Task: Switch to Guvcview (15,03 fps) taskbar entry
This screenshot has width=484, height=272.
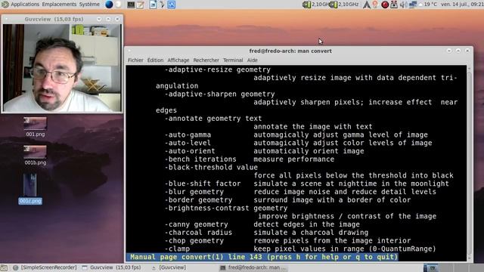Action: point(111,267)
